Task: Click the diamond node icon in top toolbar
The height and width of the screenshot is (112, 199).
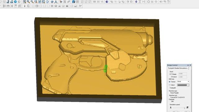Action: click(x=156, y=2)
